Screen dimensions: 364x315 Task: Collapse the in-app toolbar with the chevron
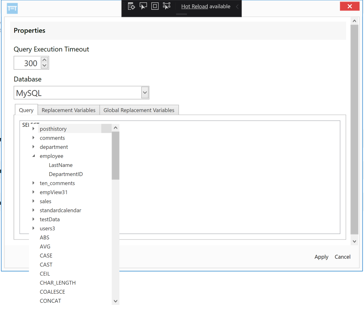click(237, 6)
